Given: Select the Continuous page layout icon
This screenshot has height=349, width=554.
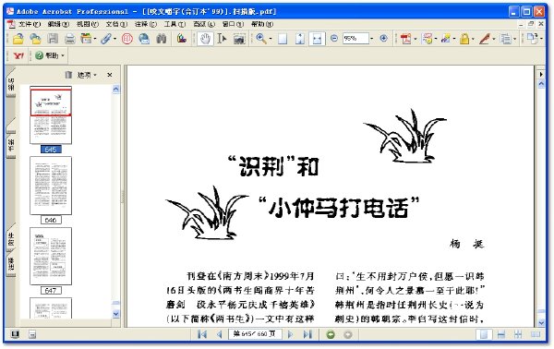Looking at the screenshot, I should (501, 334).
